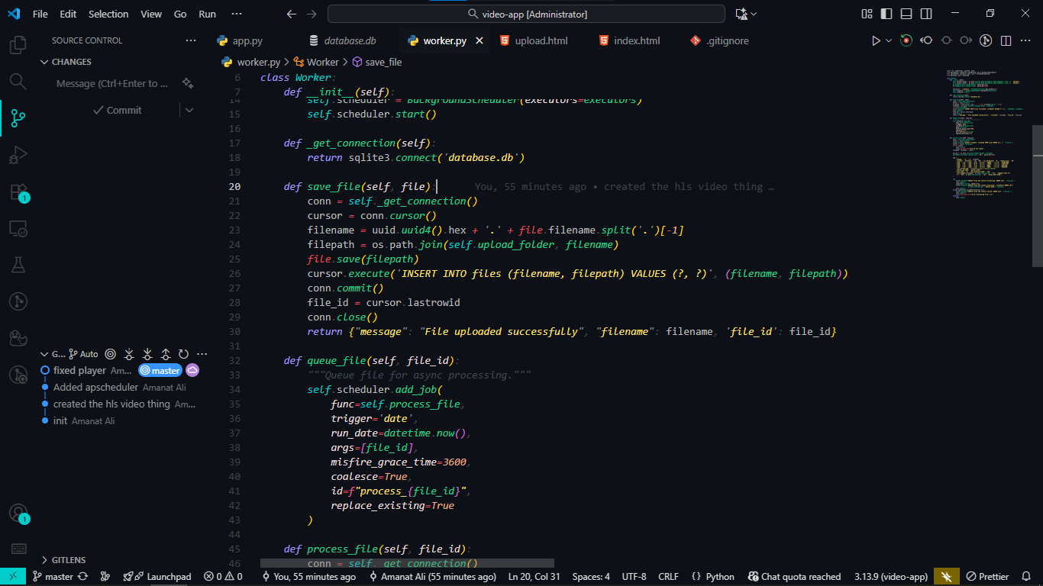This screenshot has height=586, width=1043.
Task: Click the Run Python File play button
Action: (876, 40)
